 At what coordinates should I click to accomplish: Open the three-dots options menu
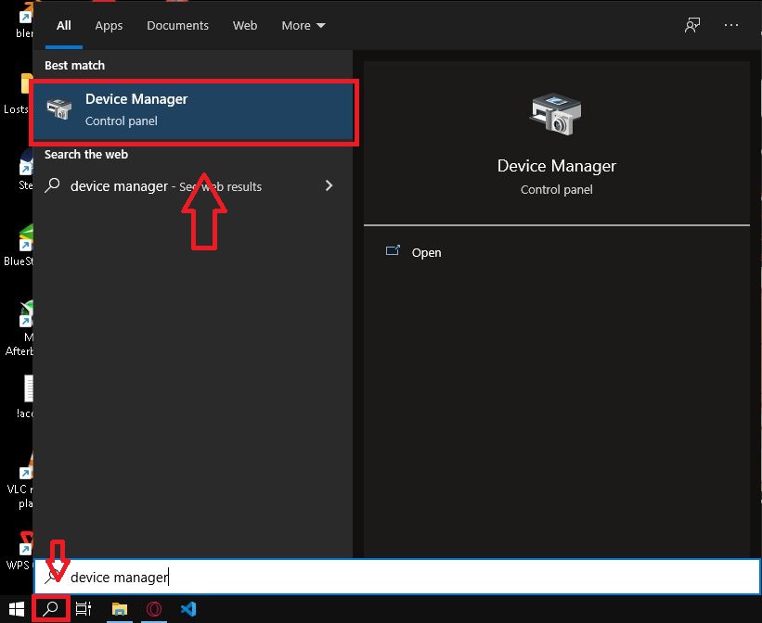click(731, 25)
